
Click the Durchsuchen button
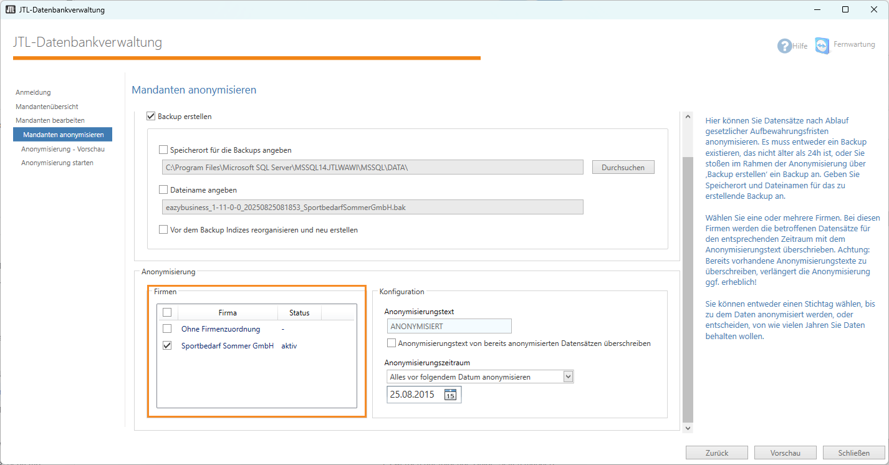[x=623, y=167]
